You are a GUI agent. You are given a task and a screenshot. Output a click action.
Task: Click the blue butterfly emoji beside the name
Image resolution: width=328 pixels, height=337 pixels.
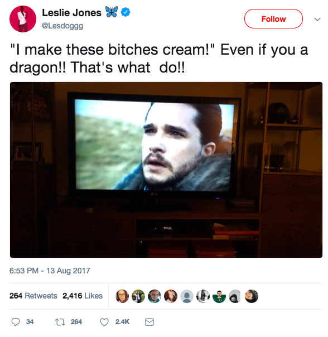(112, 12)
